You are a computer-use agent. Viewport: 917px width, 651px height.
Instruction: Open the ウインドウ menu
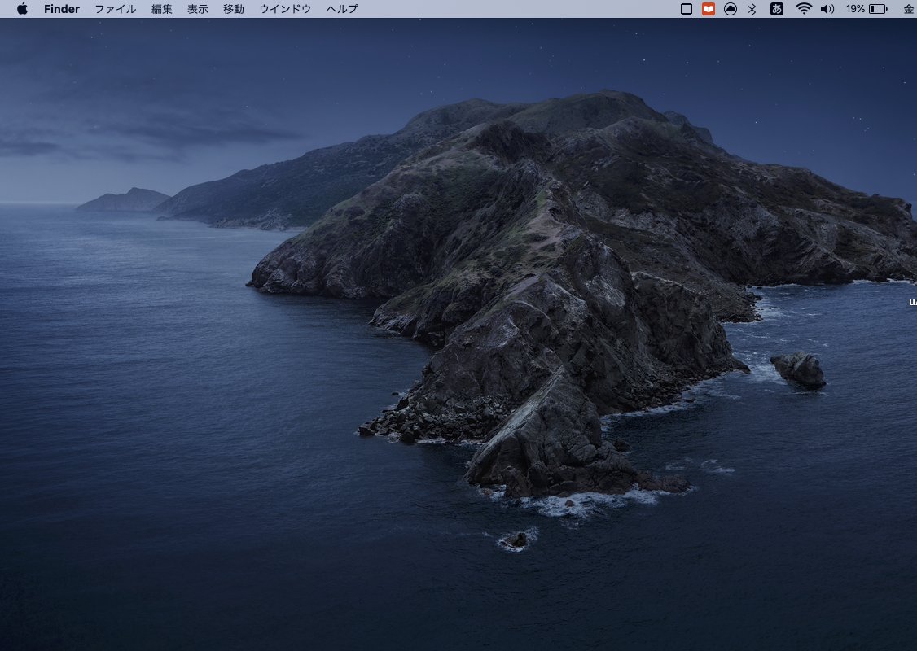pos(285,9)
